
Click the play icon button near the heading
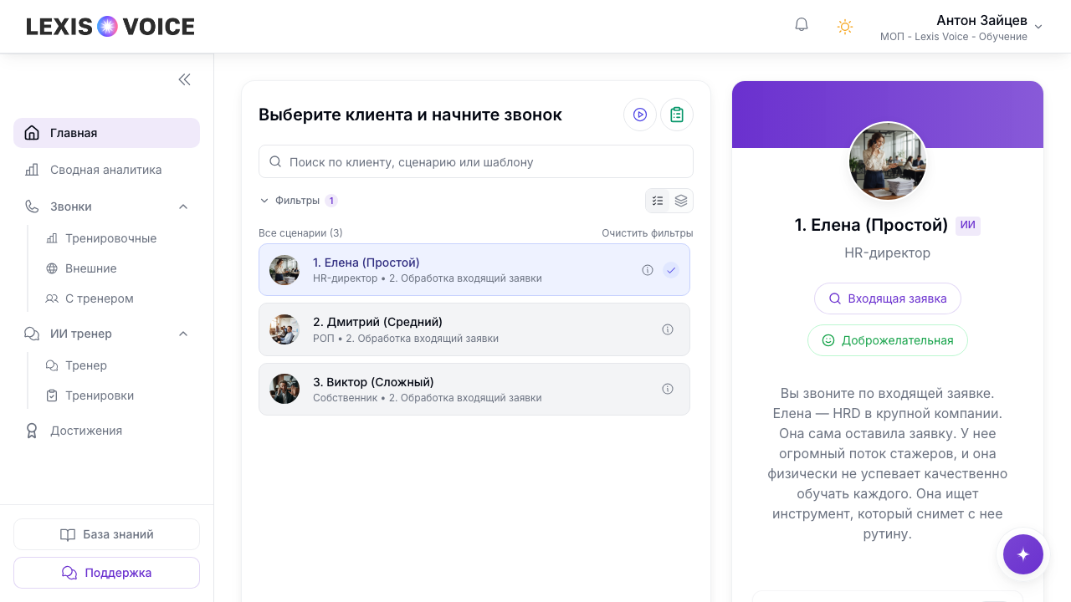(640, 115)
